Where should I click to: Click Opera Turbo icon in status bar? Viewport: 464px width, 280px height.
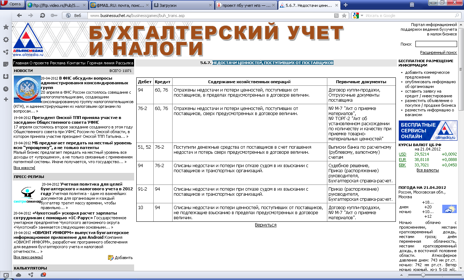43,275
